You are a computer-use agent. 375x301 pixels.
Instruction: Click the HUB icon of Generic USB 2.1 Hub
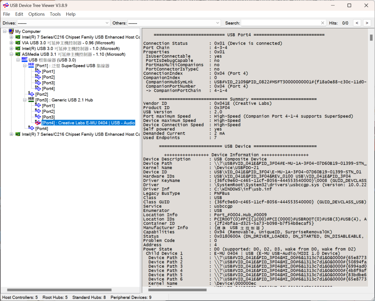(31, 100)
